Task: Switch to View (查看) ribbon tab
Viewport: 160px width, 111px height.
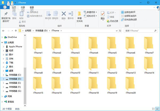Action: tap(32, 7)
